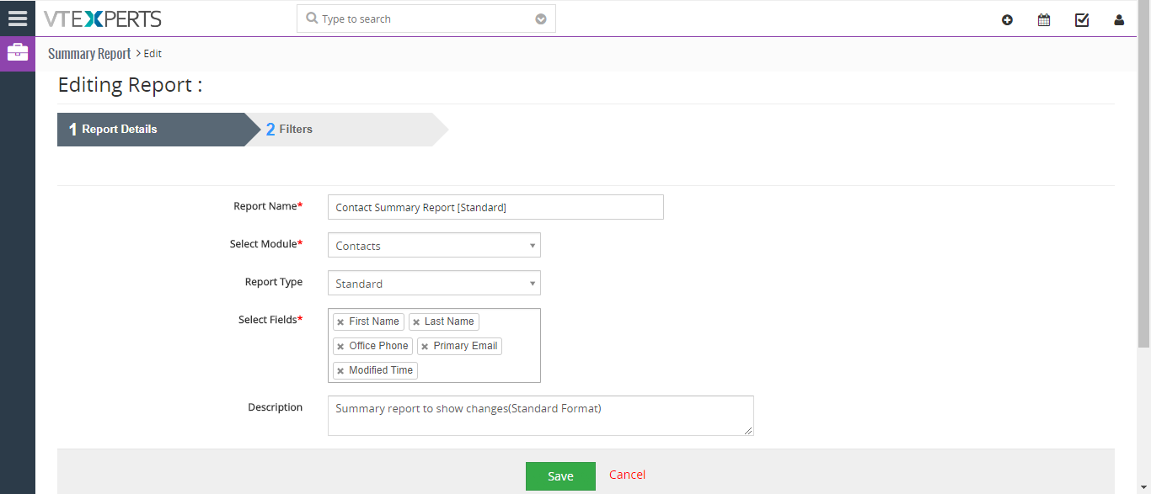
Task: Click the search magnifier icon
Action: click(312, 19)
